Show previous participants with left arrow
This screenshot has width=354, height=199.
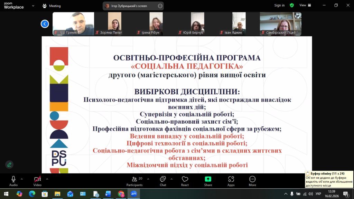(45, 24)
